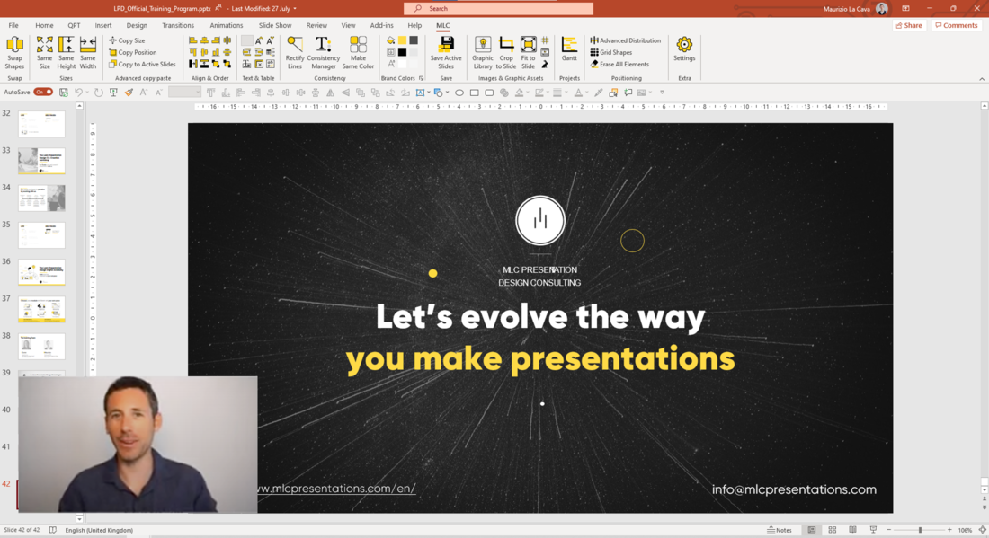The height and width of the screenshot is (538, 989).
Task: Switch to Reading View in status bar
Action: pos(852,530)
